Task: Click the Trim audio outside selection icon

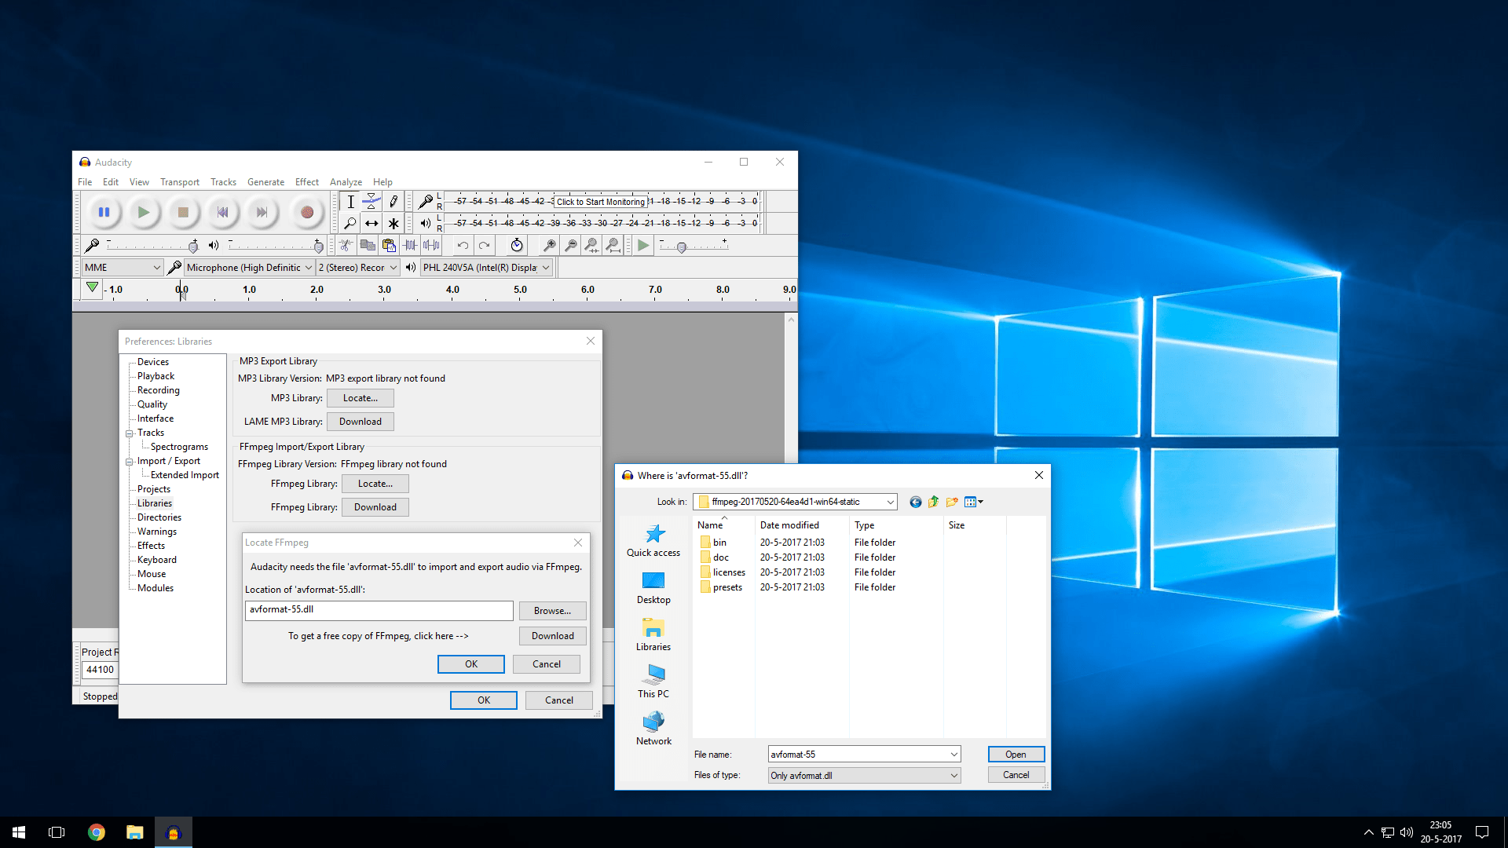Action: (x=411, y=245)
